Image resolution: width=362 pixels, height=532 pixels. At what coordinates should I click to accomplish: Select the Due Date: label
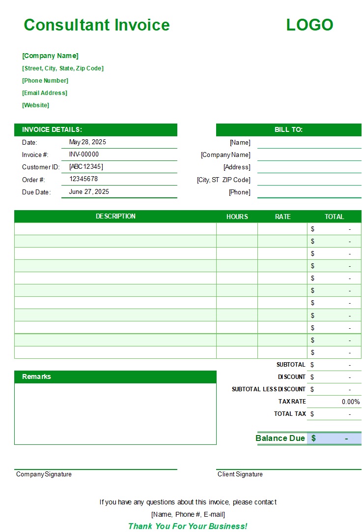(36, 192)
